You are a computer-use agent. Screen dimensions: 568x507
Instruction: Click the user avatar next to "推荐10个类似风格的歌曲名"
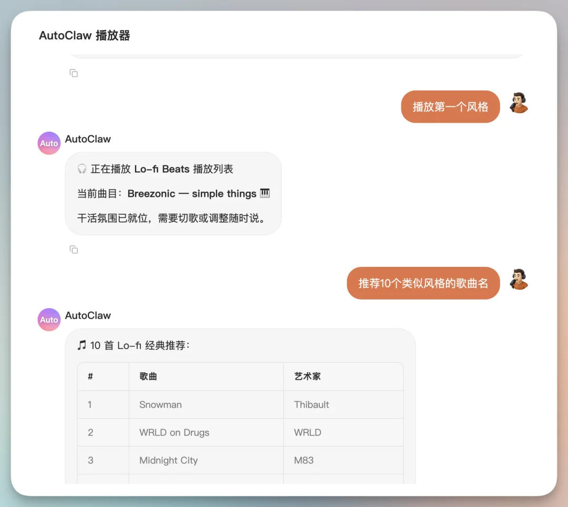tap(519, 280)
